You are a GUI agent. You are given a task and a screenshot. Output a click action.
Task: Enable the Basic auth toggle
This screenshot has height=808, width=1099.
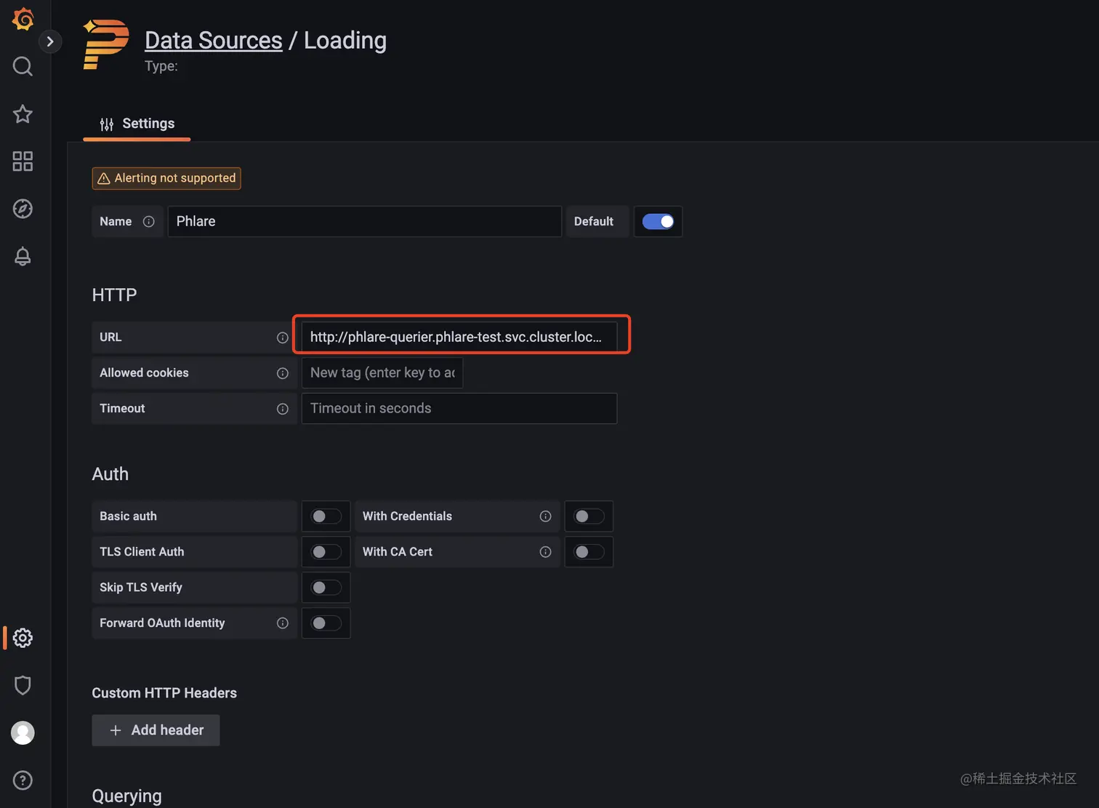326,516
